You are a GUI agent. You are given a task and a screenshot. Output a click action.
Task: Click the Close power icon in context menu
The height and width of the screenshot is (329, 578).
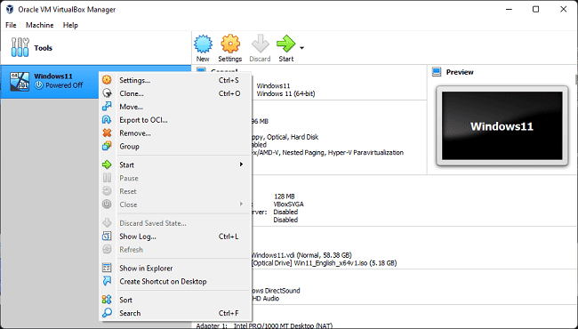coord(107,205)
